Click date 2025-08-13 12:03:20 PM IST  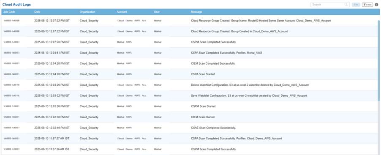[52, 85]
